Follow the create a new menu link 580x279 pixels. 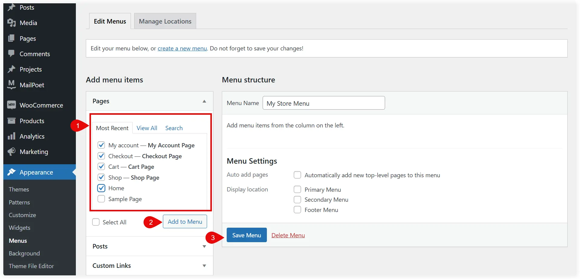(182, 48)
